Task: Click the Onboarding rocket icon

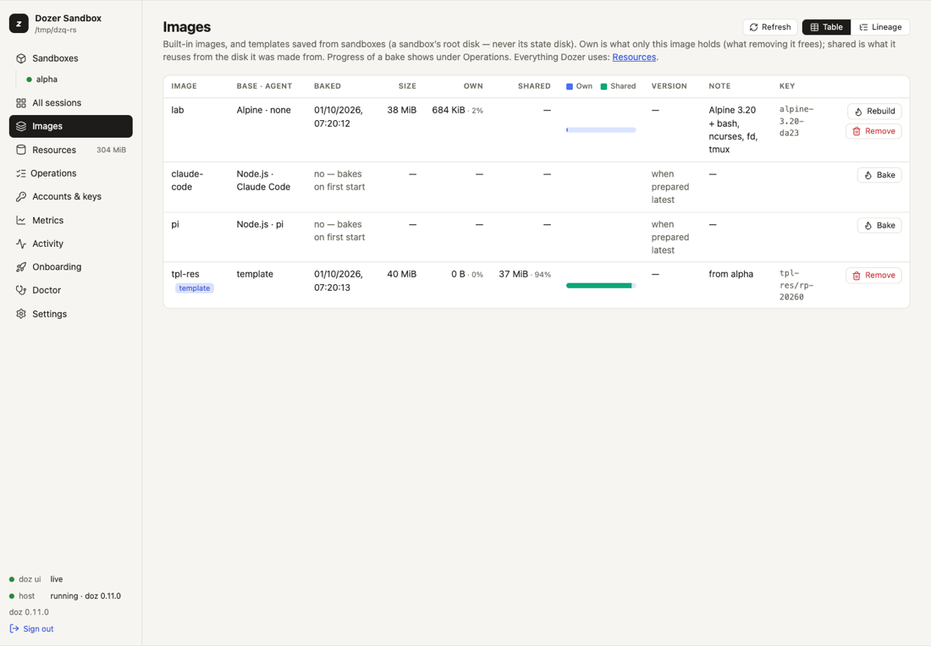Action: tap(21, 267)
